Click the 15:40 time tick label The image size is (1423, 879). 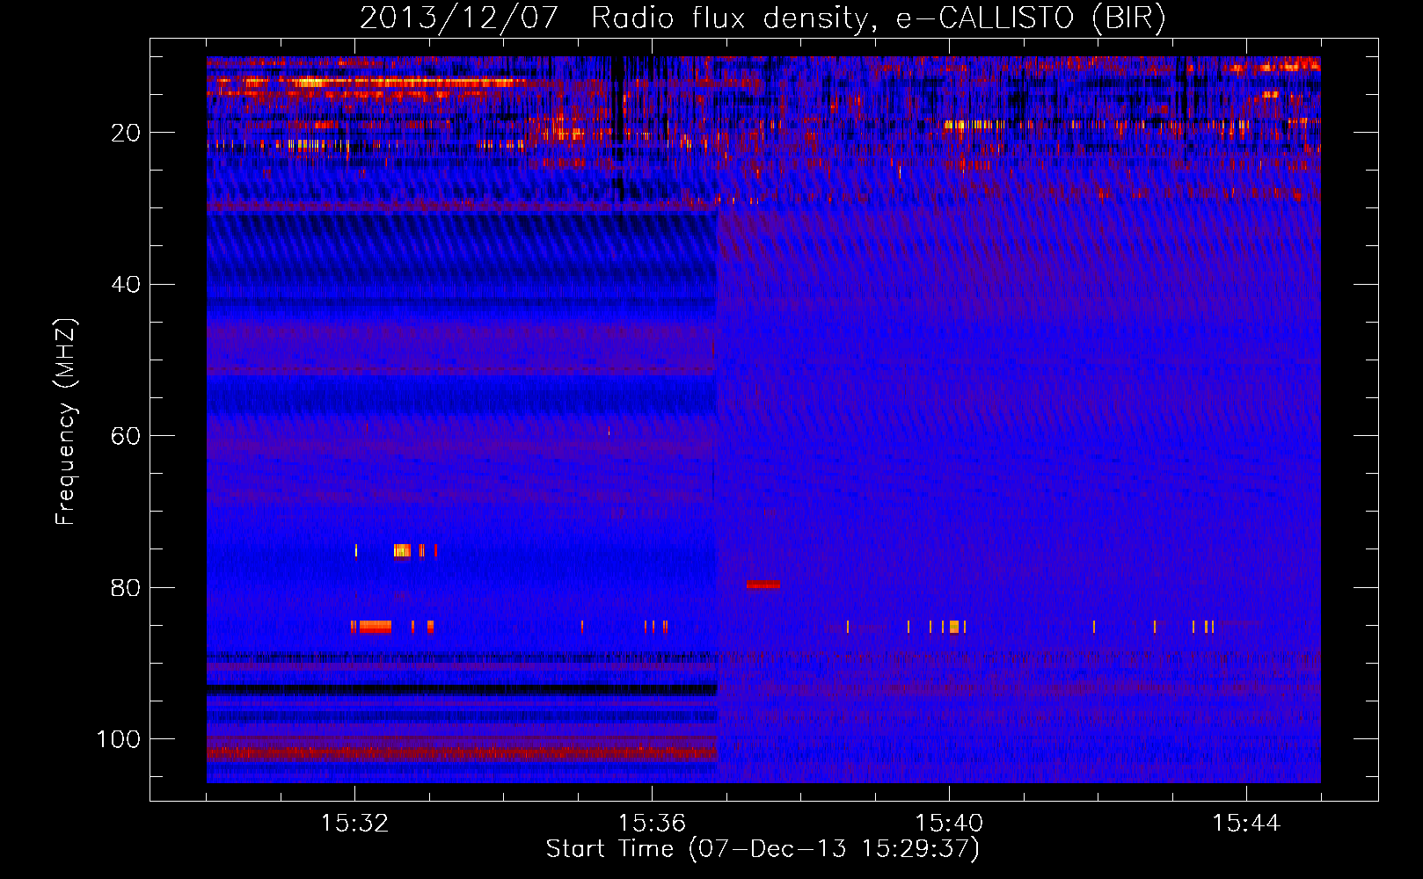coord(949,824)
